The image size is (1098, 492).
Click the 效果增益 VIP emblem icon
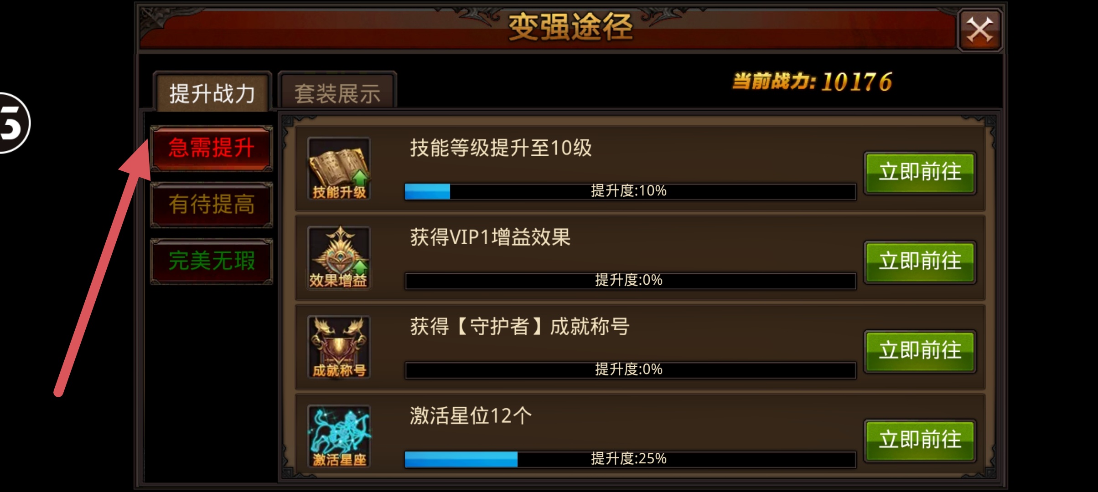(339, 258)
